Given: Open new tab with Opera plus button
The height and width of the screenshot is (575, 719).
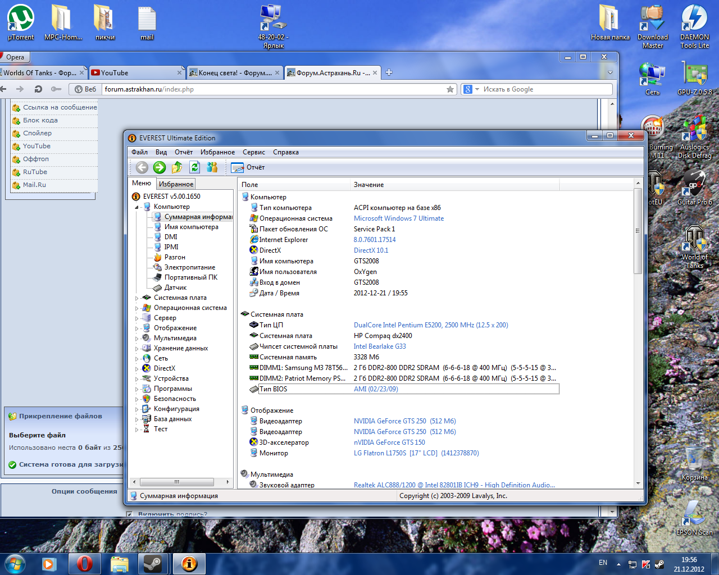Looking at the screenshot, I should (x=389, y=72).
